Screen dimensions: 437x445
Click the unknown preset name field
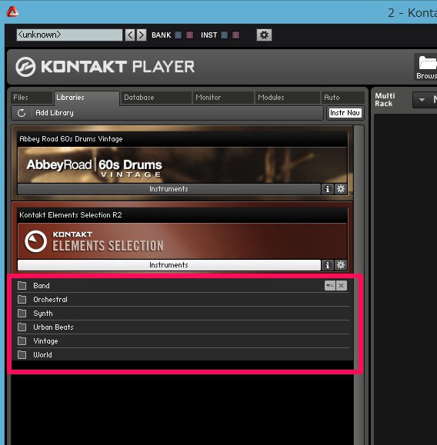69,35
